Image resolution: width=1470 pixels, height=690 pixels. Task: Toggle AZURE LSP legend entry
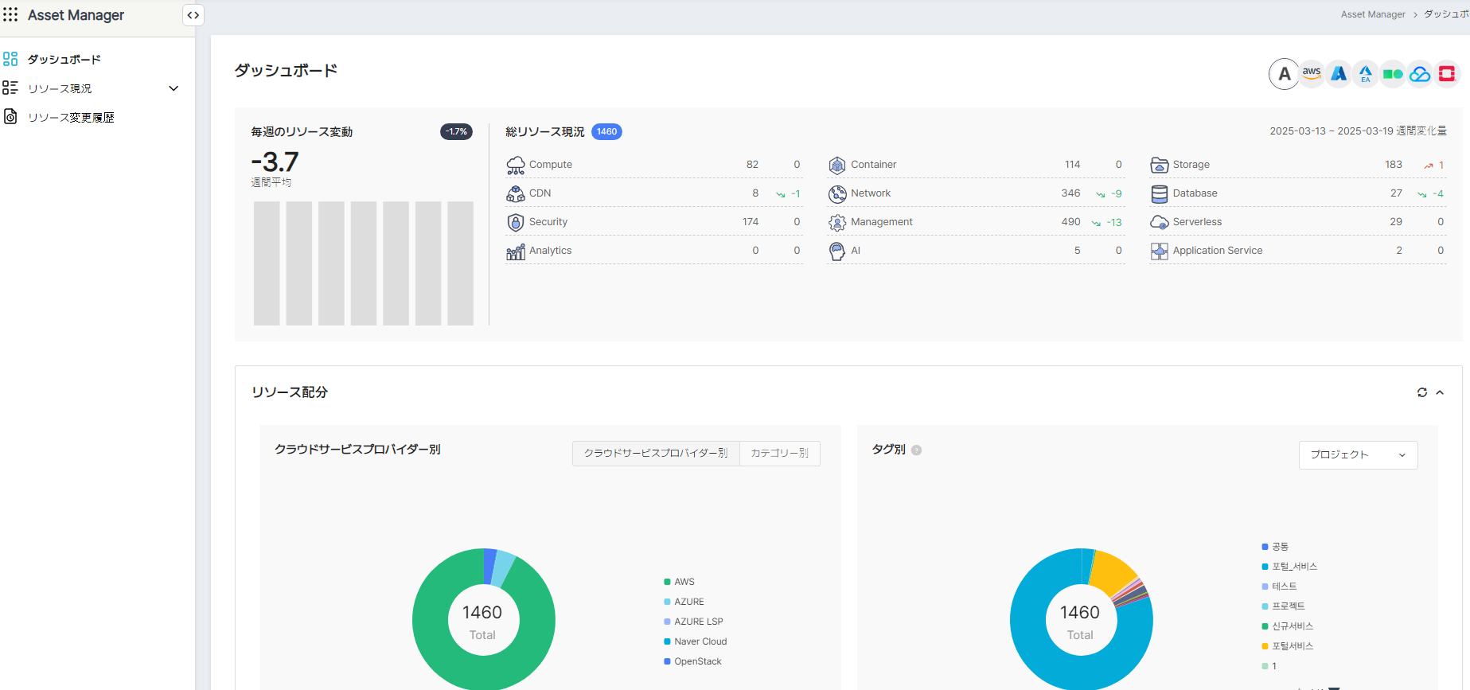[x=693, y=622]
